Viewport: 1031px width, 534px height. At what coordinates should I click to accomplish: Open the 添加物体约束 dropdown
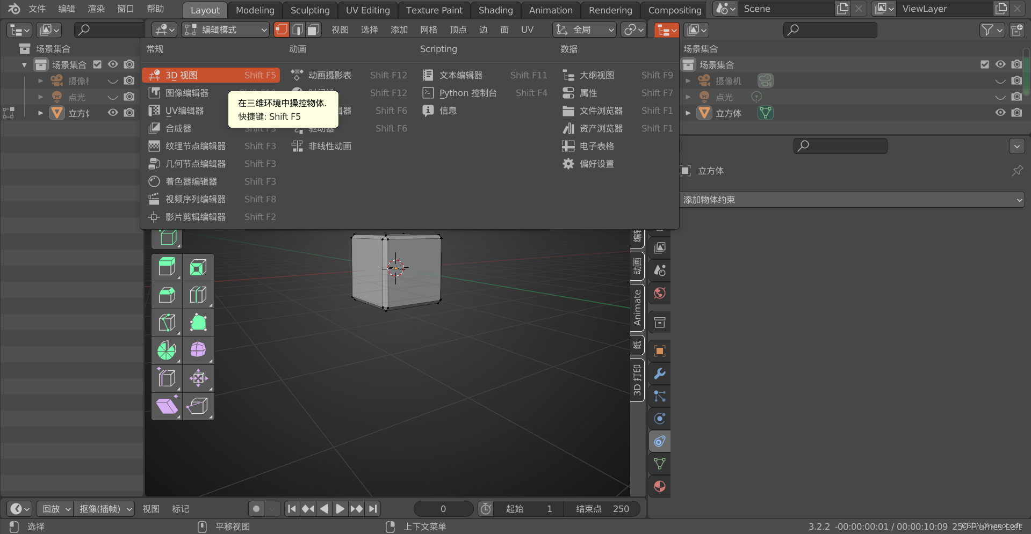[x=852, y=200]
